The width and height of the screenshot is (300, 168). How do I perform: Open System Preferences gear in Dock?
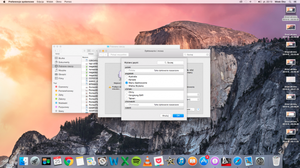click(x=260, y=161)
